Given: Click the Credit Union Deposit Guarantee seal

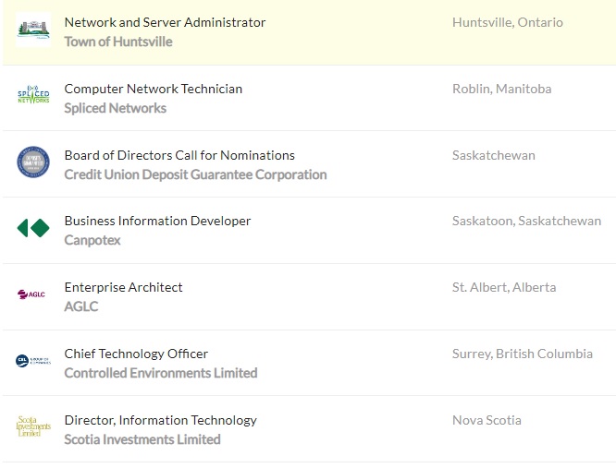Looking at the screenshot, I should pos(33,162).
